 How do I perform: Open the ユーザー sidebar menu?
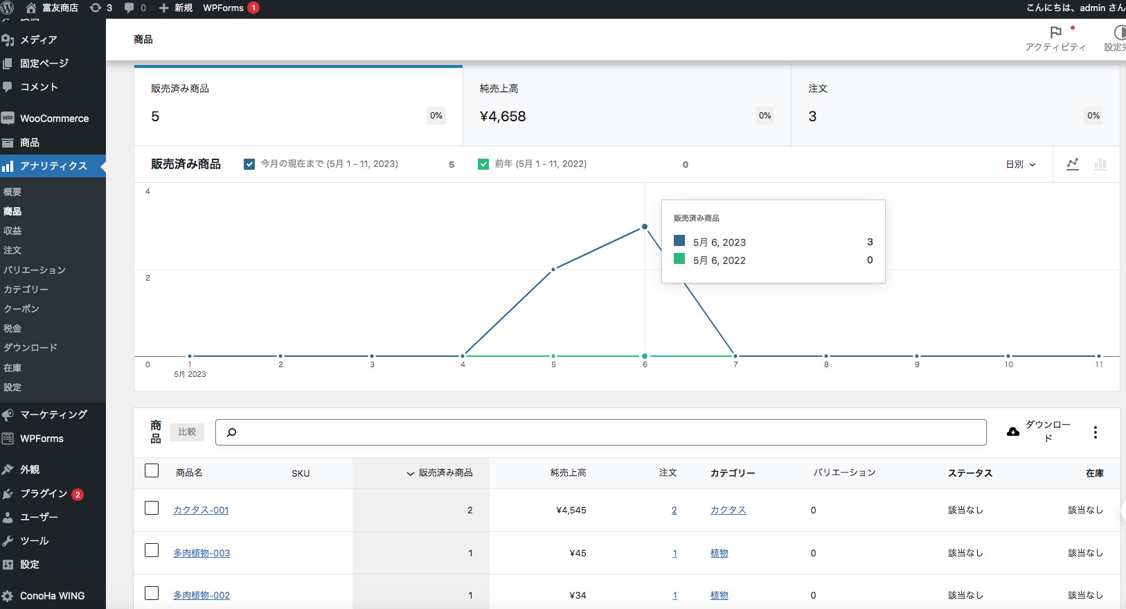coord(53,517)
